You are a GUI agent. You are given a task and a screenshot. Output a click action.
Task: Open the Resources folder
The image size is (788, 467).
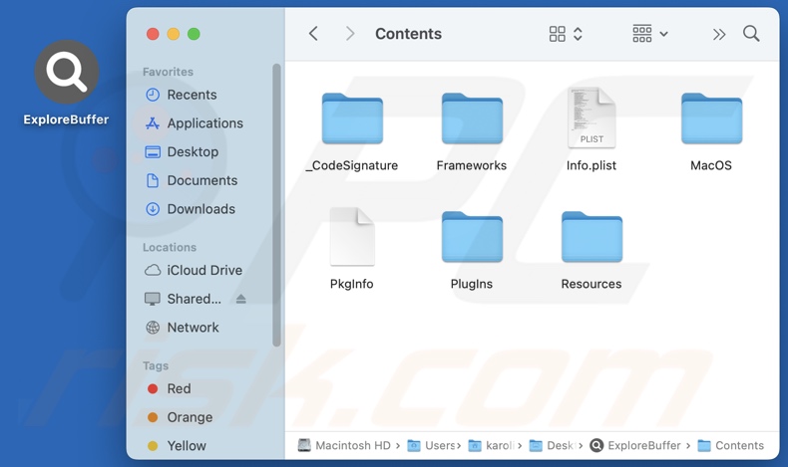pyautogui.click(x=591, y=238)
